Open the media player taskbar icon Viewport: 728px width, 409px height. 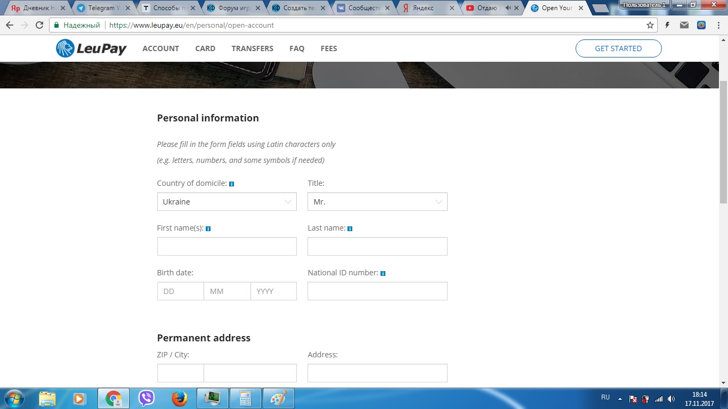[79, 398]
